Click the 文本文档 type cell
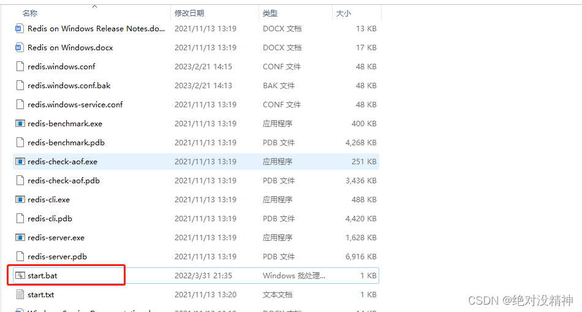582x312 pixels. click(x=278, y=295)
